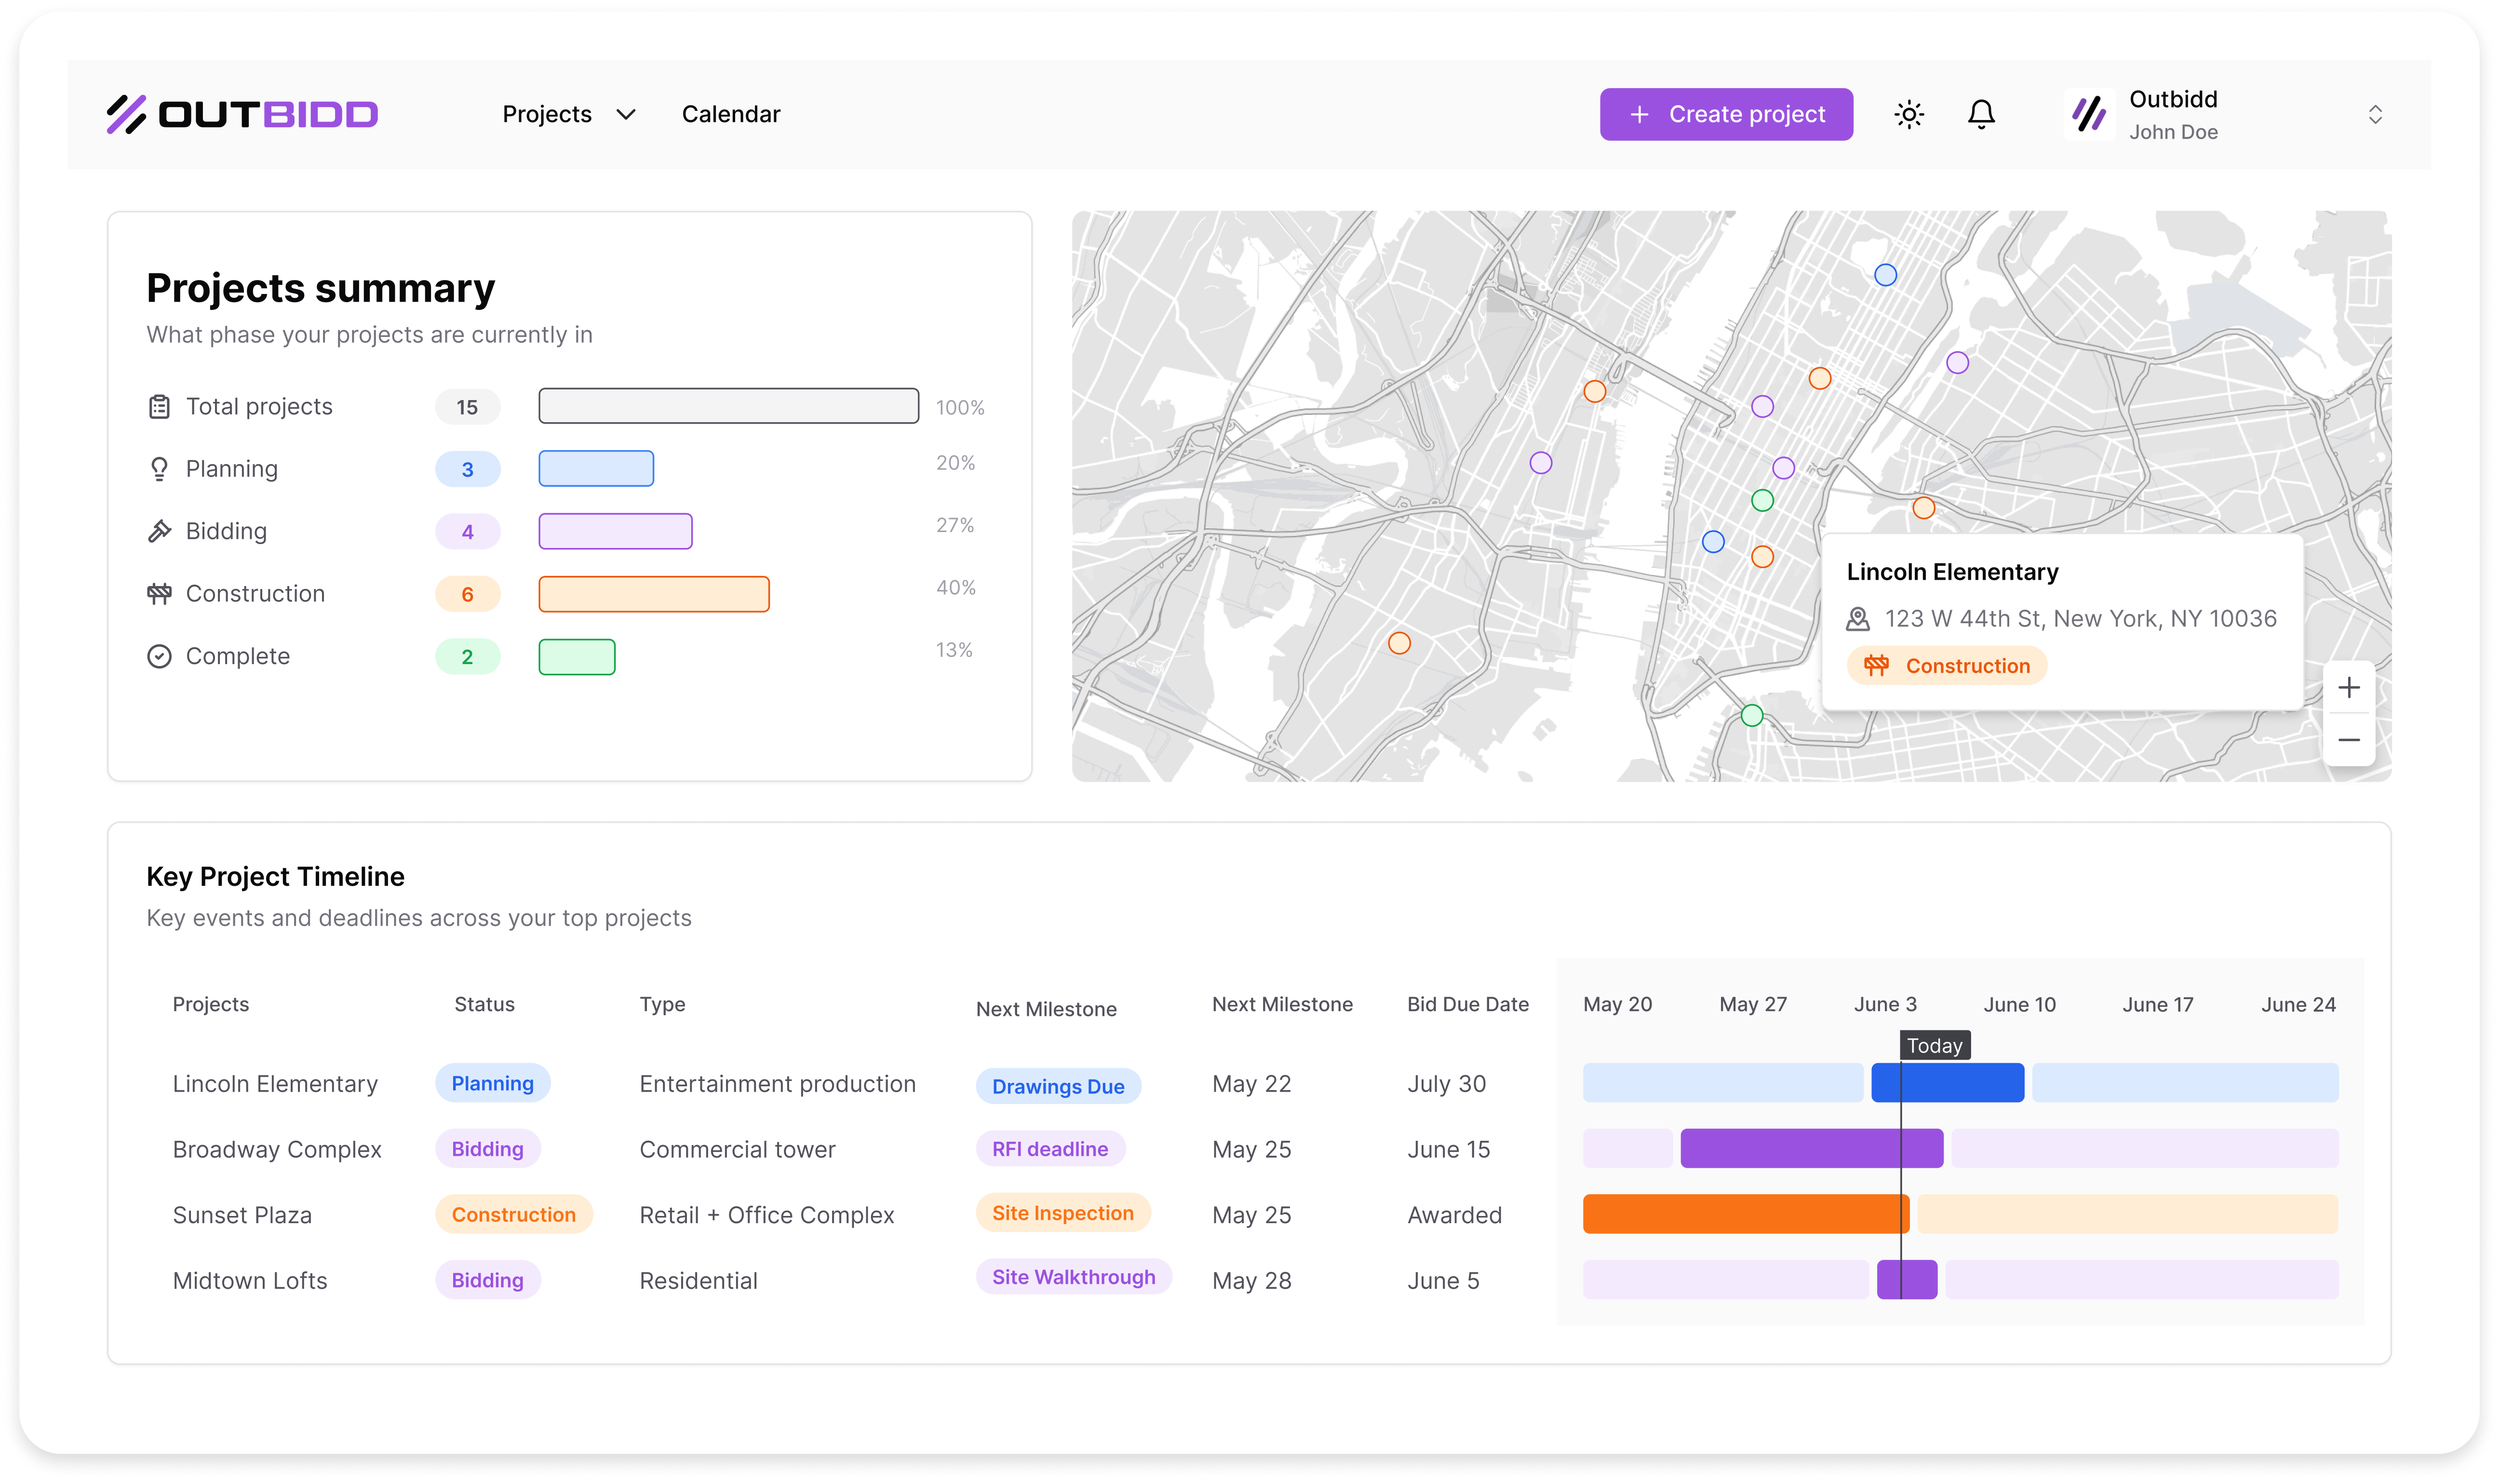Click the Total projects clipboard icon
The image size is (2499, 1481).
(159, 406)
